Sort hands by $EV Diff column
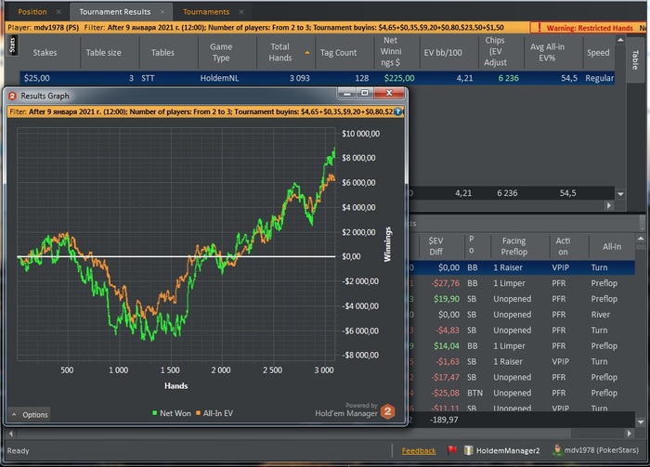650x467 pixels. point(435,246)
